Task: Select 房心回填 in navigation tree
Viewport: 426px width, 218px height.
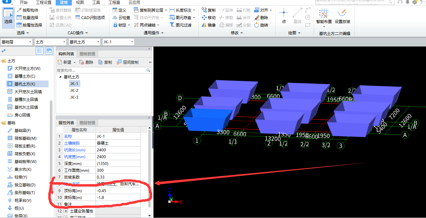Action: 22,115
